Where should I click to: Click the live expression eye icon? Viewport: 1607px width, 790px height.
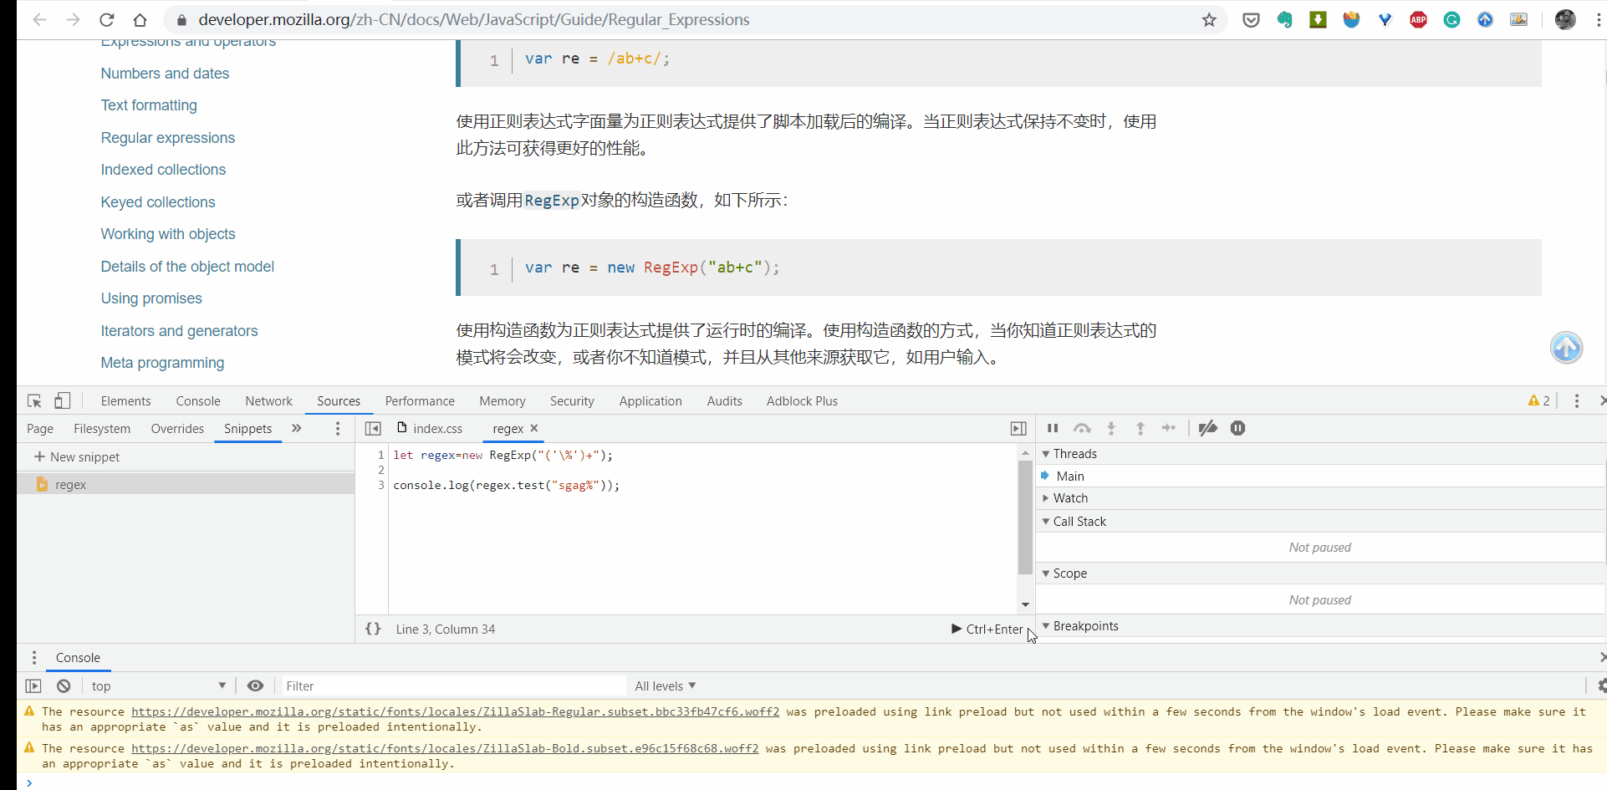[256, 686]
